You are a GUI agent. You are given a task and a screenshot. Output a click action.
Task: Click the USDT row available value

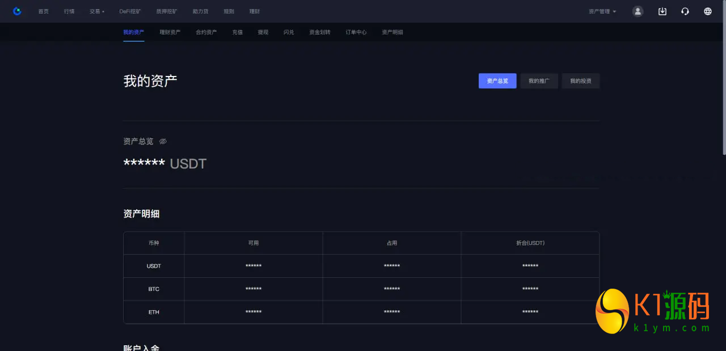[x=254, y=266]
